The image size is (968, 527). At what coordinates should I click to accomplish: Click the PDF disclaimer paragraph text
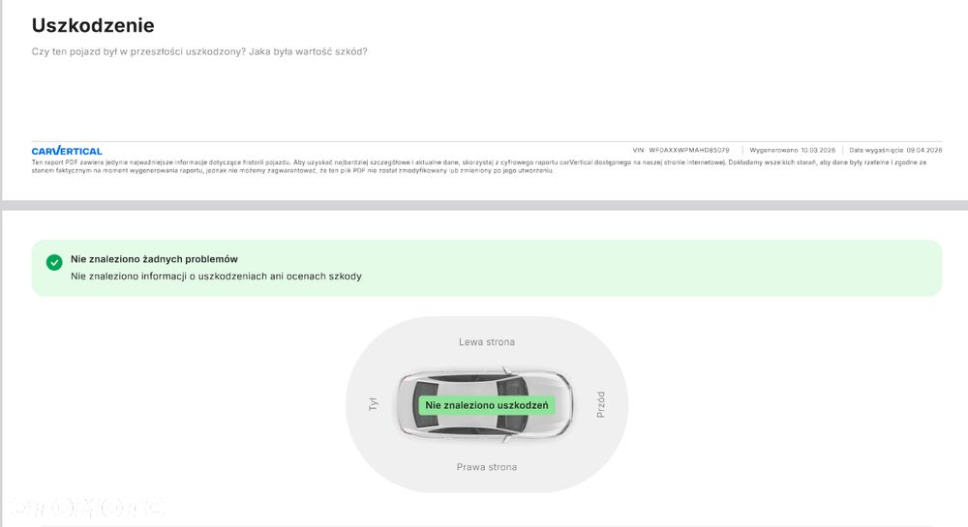click(x=479, y=166)
